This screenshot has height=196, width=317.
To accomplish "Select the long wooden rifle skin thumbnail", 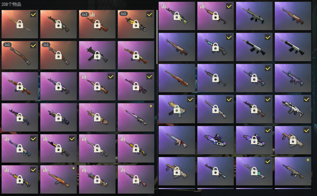I will (177, 78).
